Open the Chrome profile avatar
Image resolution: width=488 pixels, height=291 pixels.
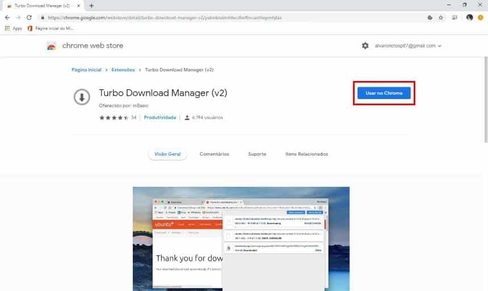470,18
